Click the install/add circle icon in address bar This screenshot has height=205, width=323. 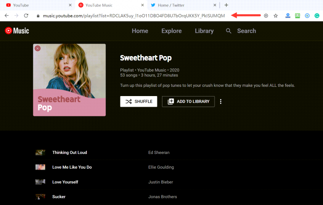pyautogui.click(x=266, y=15)
